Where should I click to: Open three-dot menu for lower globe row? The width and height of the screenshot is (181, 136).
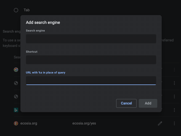(x=174, y=97)
